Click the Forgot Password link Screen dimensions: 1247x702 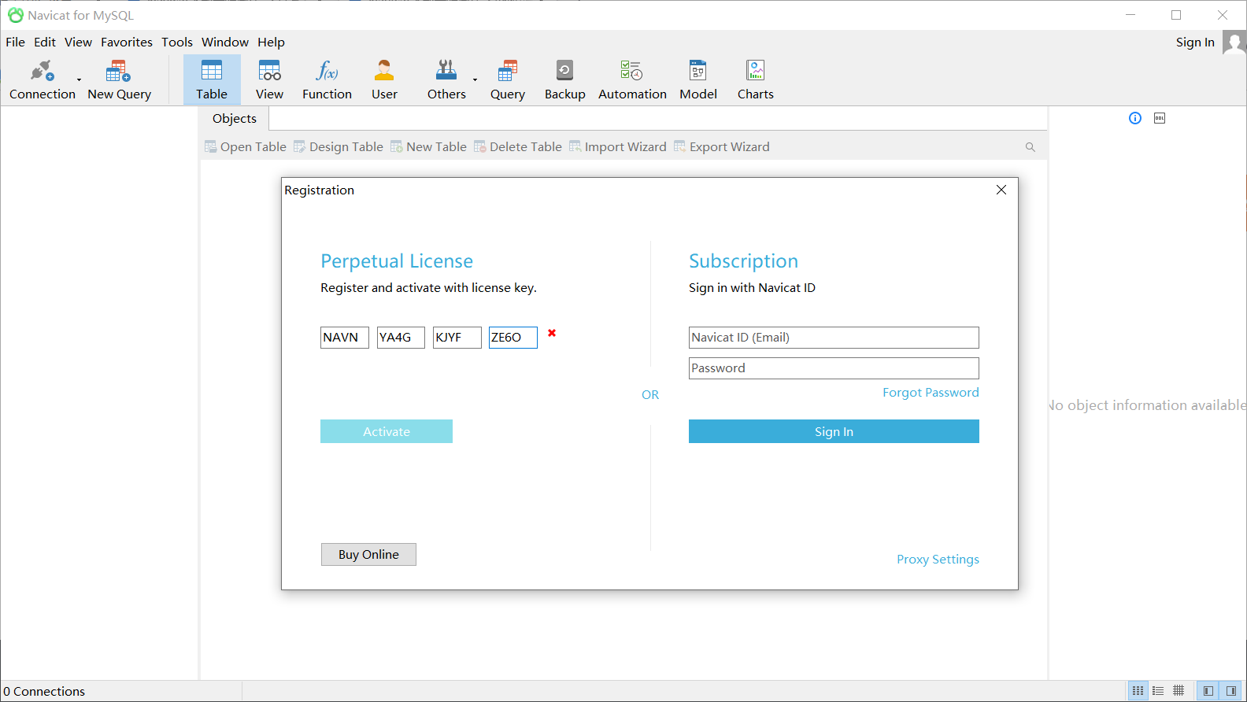click(931, 393)
